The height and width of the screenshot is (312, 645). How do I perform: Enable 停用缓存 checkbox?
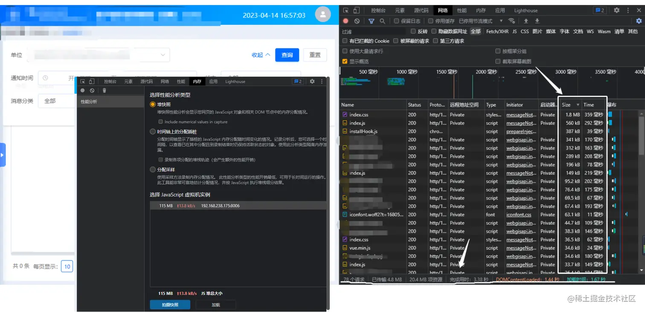pos(430,21)
